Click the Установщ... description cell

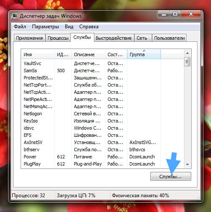coord(87,142)
